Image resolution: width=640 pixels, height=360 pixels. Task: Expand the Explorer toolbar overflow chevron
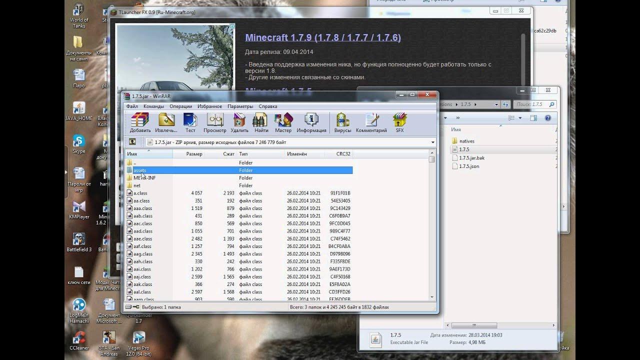tap(457, 118)
